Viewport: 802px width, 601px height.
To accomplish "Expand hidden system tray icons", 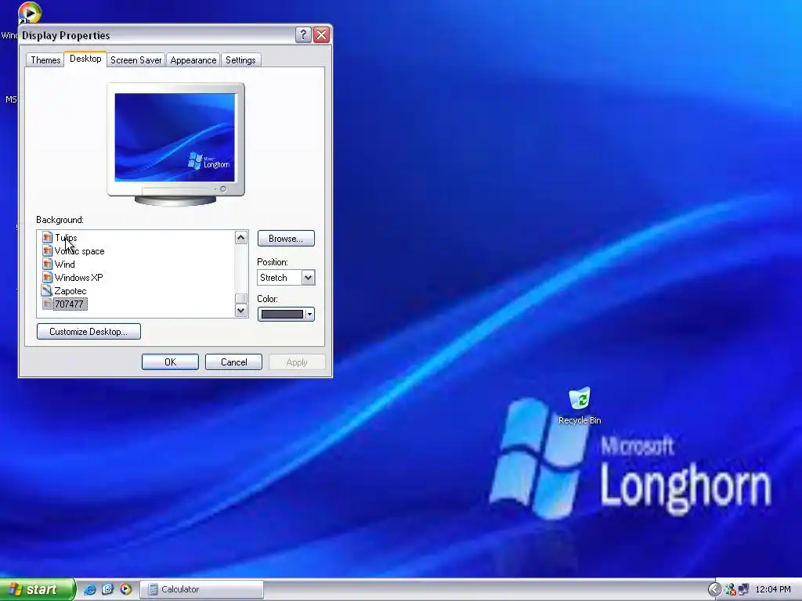I will (714, 590).
